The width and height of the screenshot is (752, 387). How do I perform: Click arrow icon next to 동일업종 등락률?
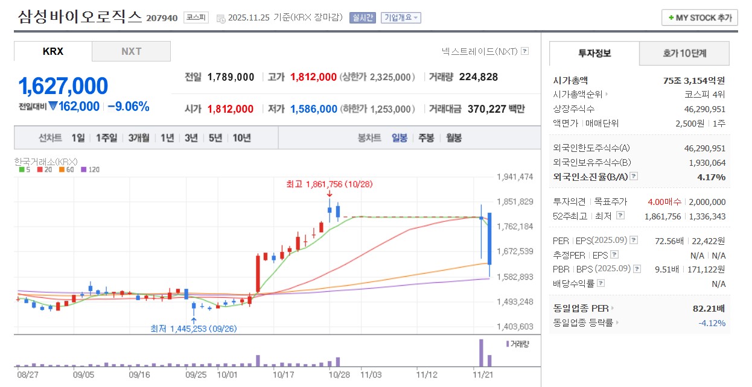[x=617, y=322]
